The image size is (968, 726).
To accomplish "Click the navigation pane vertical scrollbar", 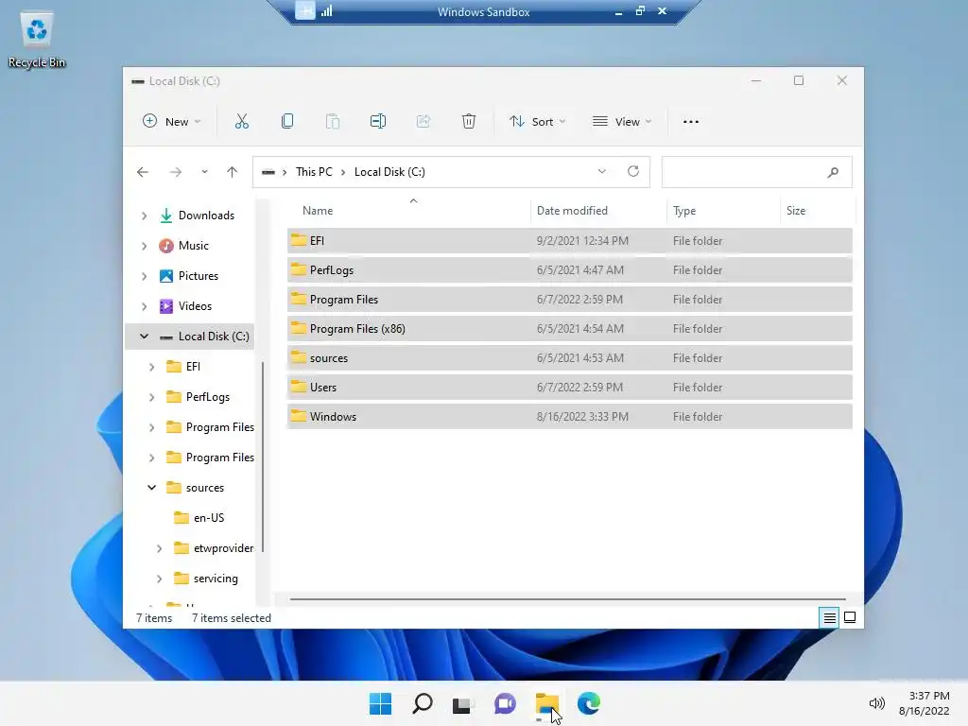I will click(263, 457).
